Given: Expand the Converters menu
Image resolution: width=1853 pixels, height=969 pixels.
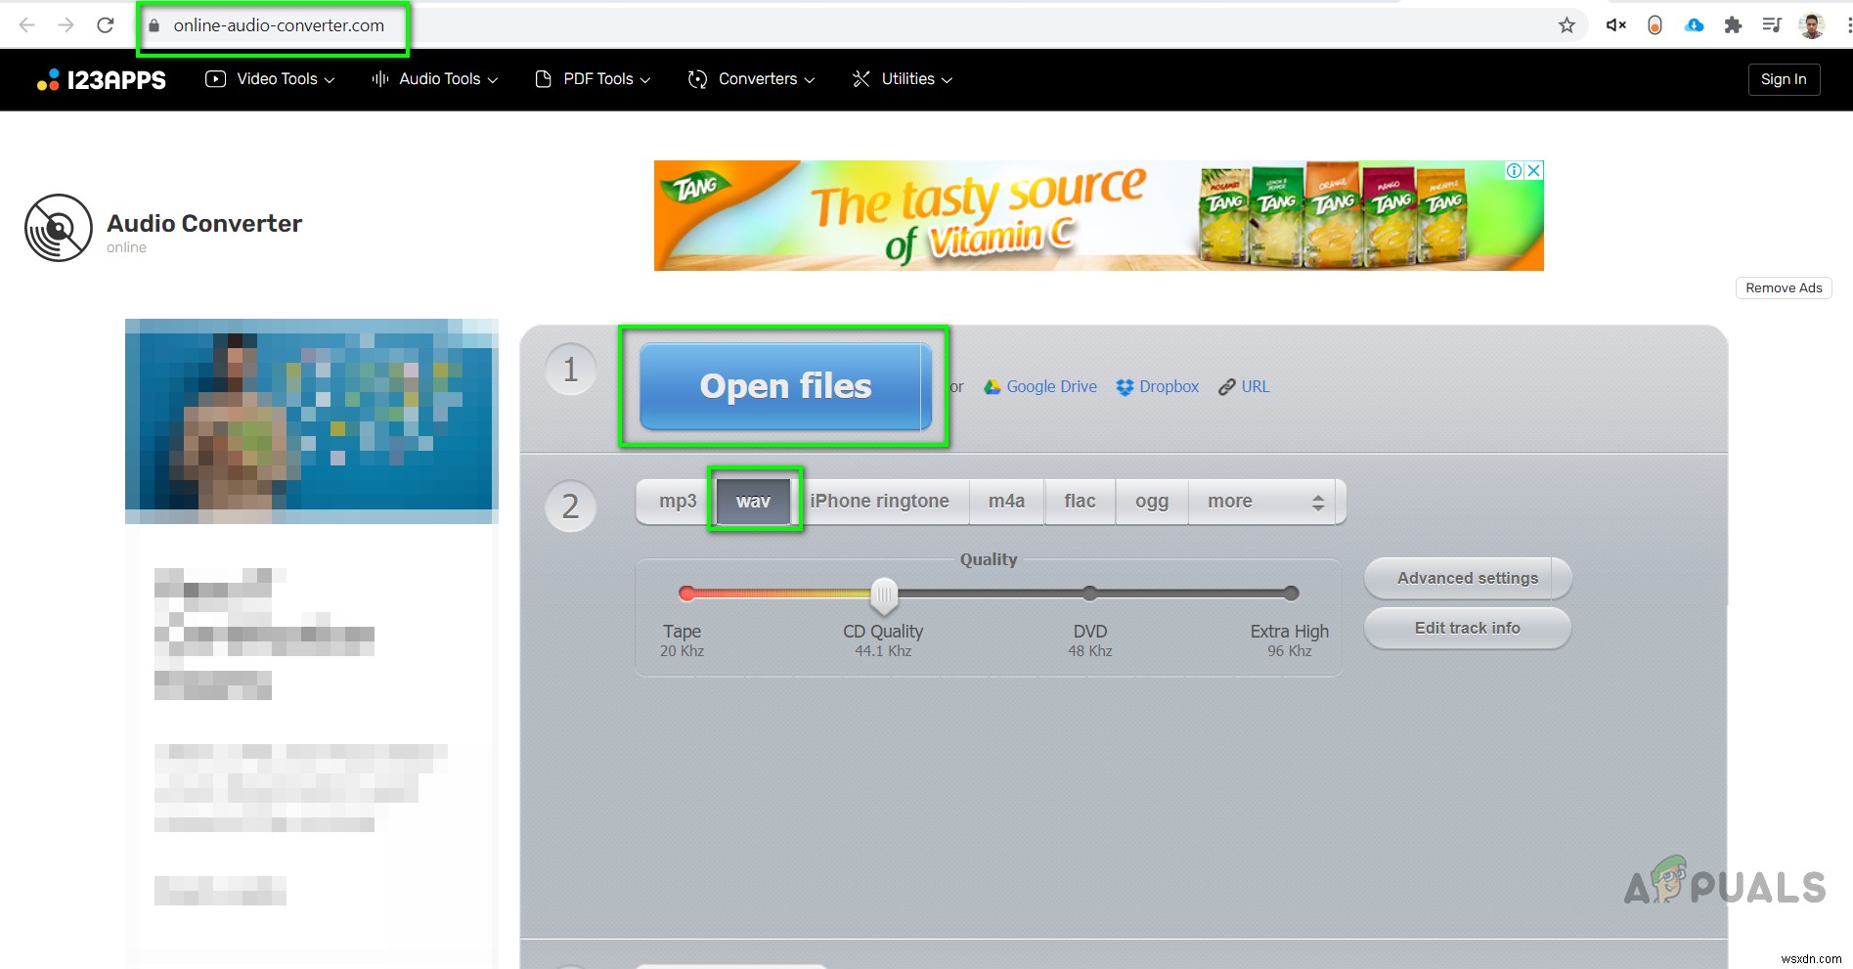Looking at the screenshot, I should tap(752, 79).
